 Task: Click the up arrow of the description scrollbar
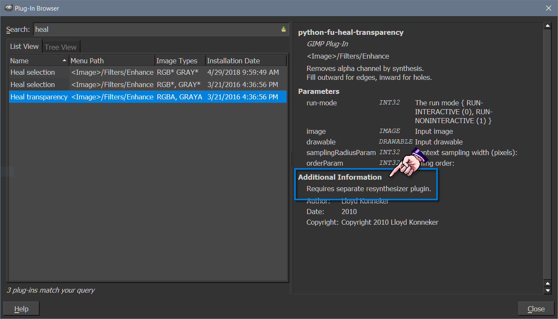(548, 25)
